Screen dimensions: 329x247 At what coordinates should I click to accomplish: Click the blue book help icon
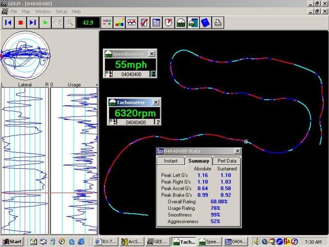[x=206, y=22]
